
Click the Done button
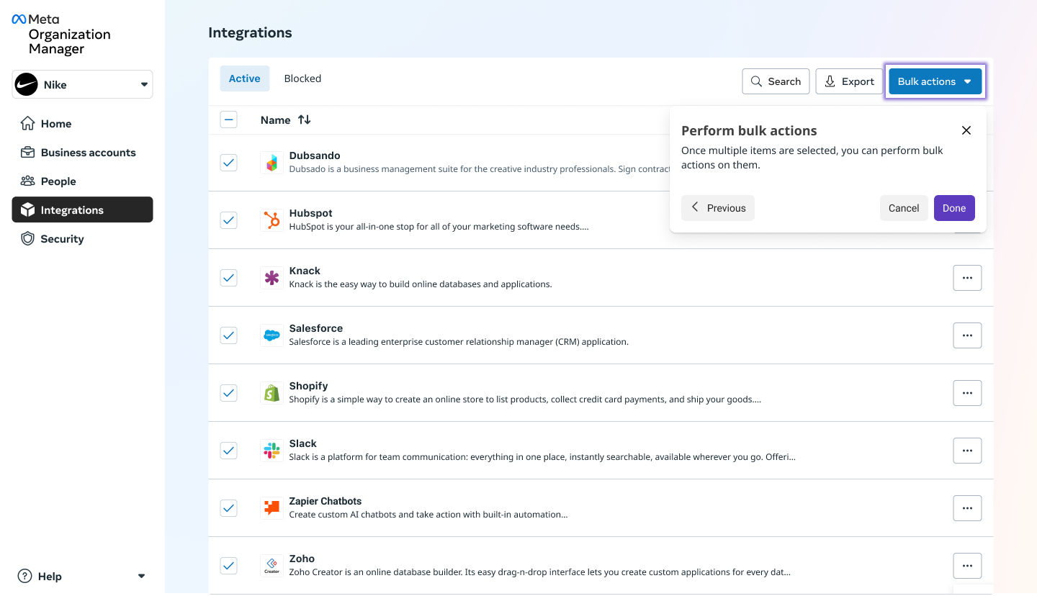(954, 208)
